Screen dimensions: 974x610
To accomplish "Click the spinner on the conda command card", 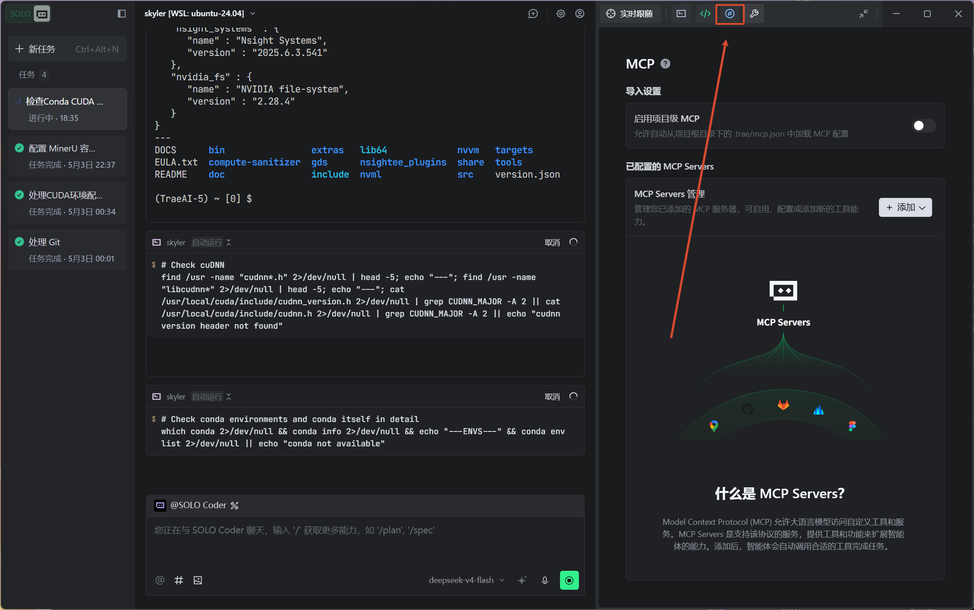I will (573, 396).
